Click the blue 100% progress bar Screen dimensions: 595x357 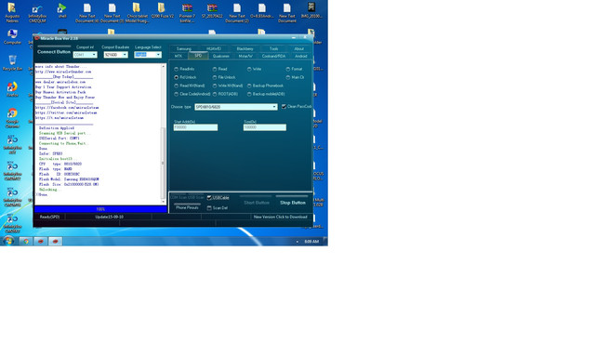tap(100, 209)
